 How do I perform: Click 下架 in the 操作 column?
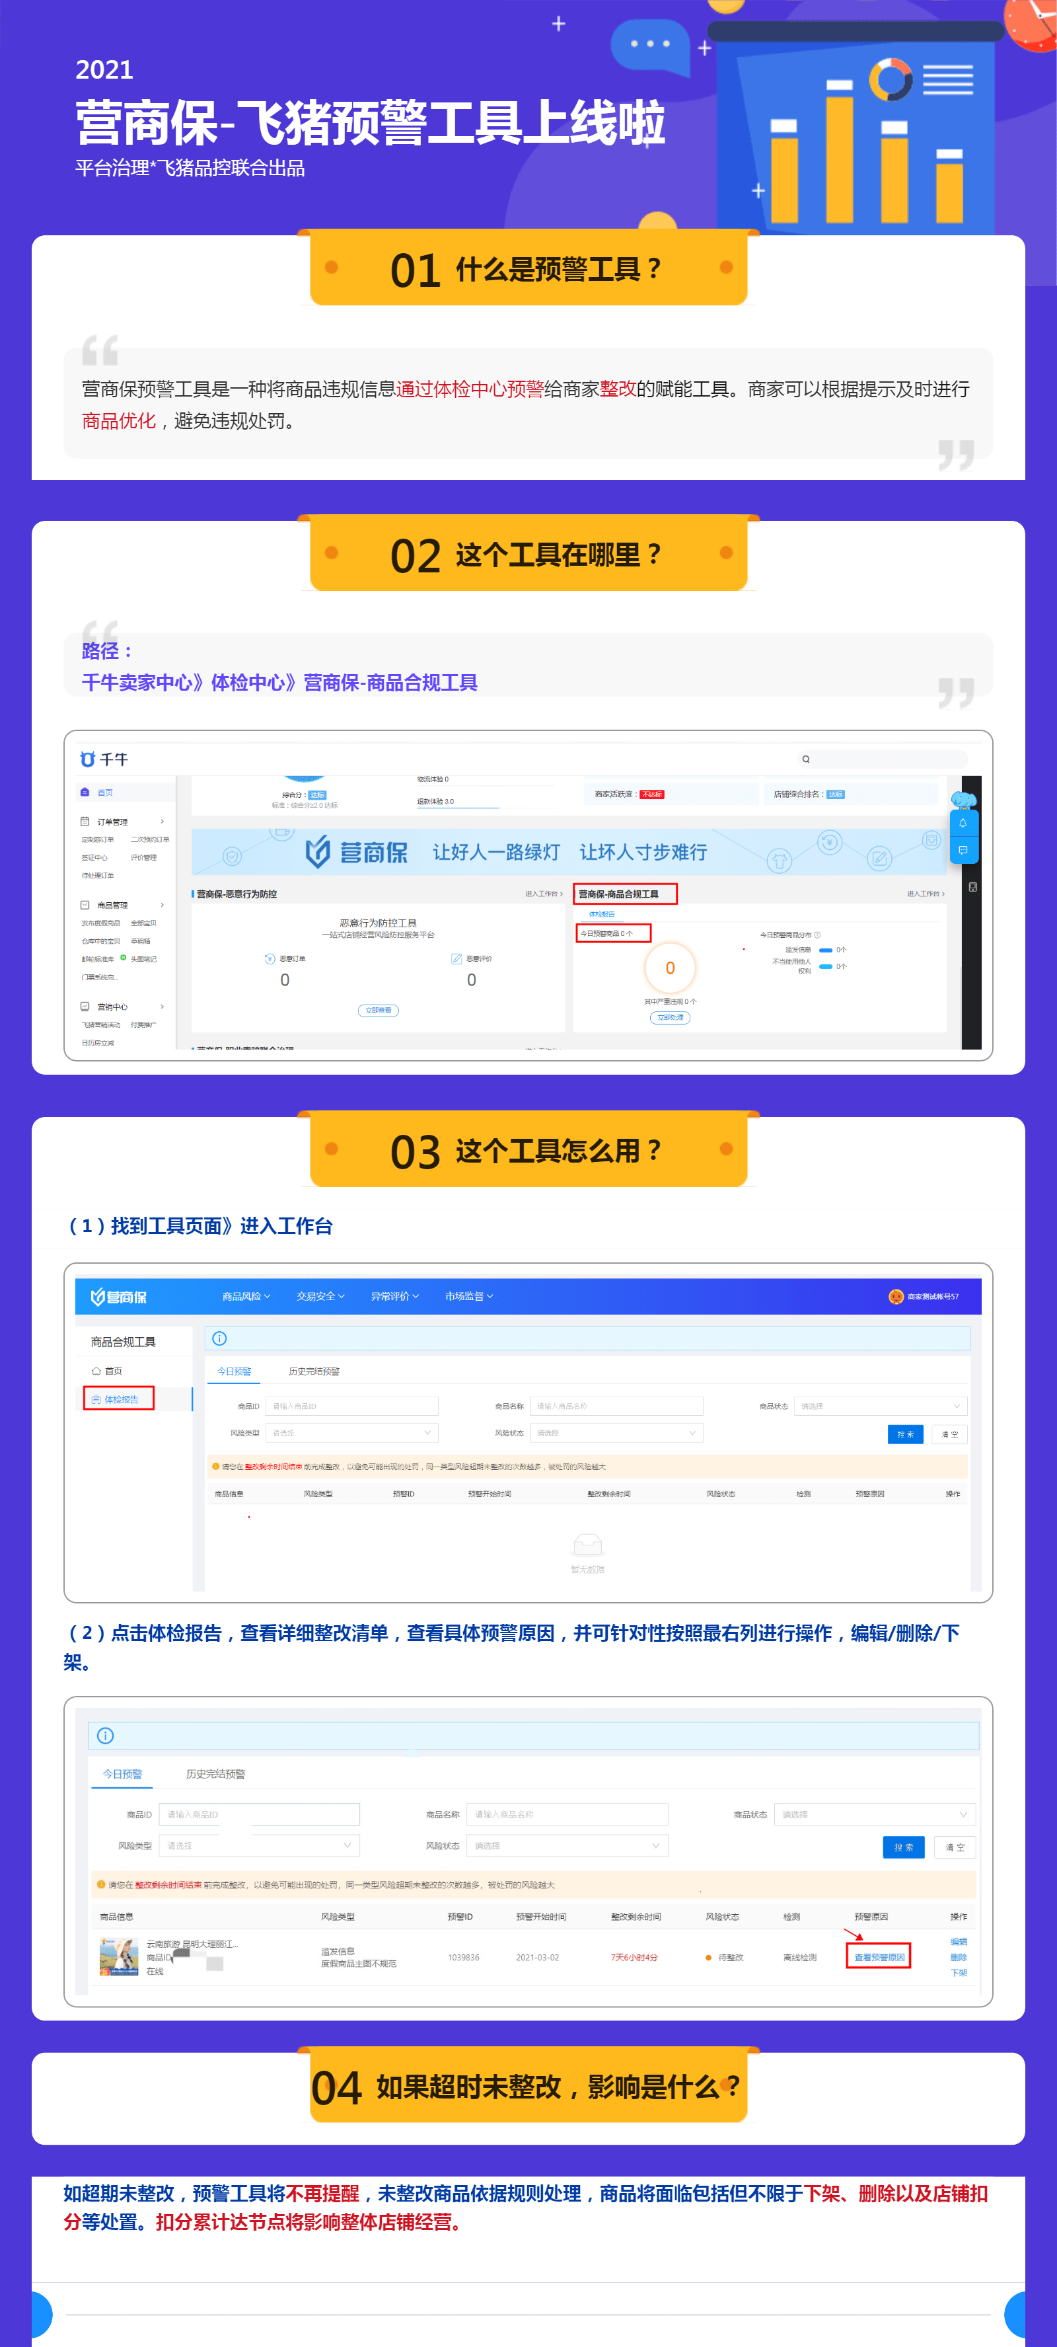tap(959, 1972)
